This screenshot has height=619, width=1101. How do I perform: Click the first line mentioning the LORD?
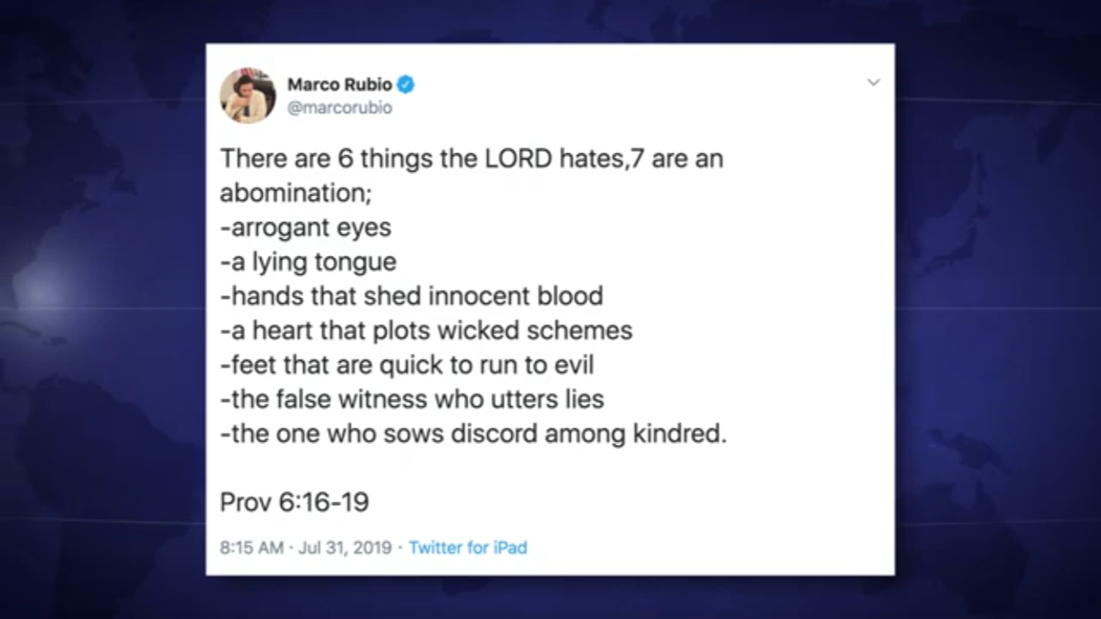471,158
